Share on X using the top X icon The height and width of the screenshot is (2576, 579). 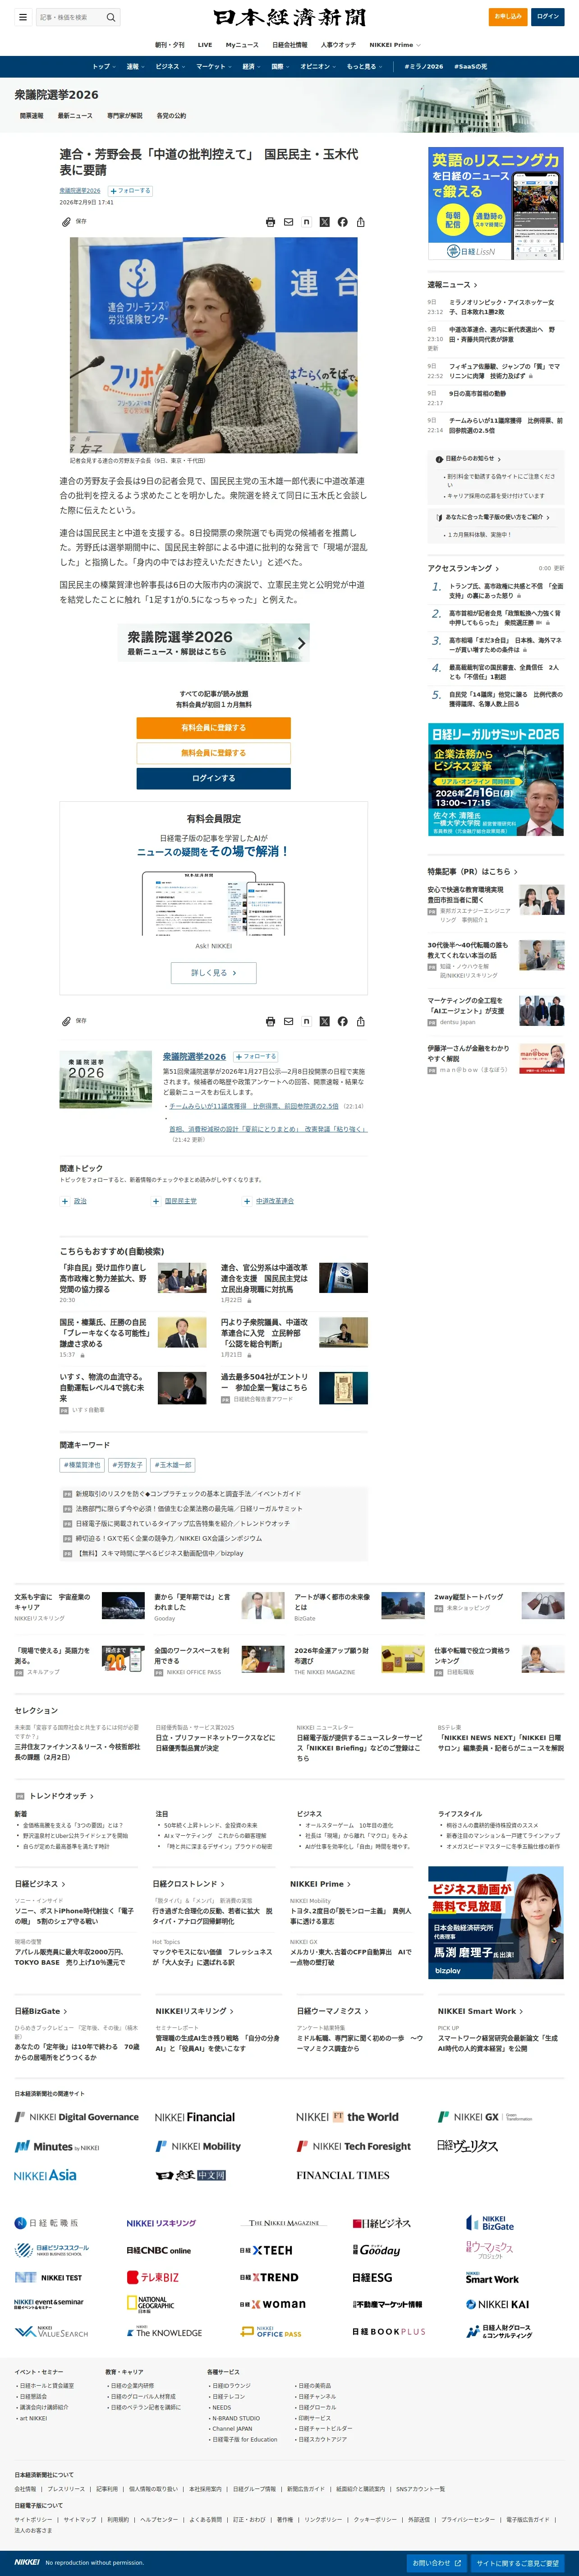coord(324,222)
